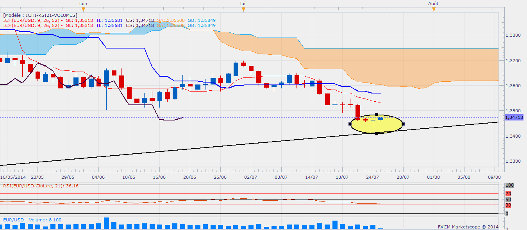Select the right handle of the yellow ellipse
This screenshot has height=230, width=527.
click(403, 124)
